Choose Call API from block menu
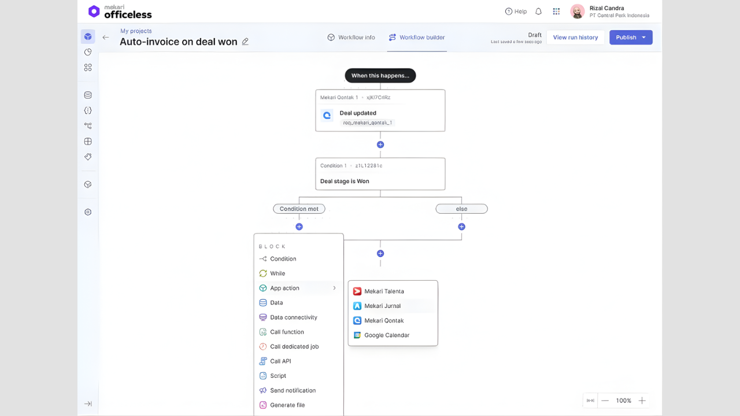 (280, 361)
